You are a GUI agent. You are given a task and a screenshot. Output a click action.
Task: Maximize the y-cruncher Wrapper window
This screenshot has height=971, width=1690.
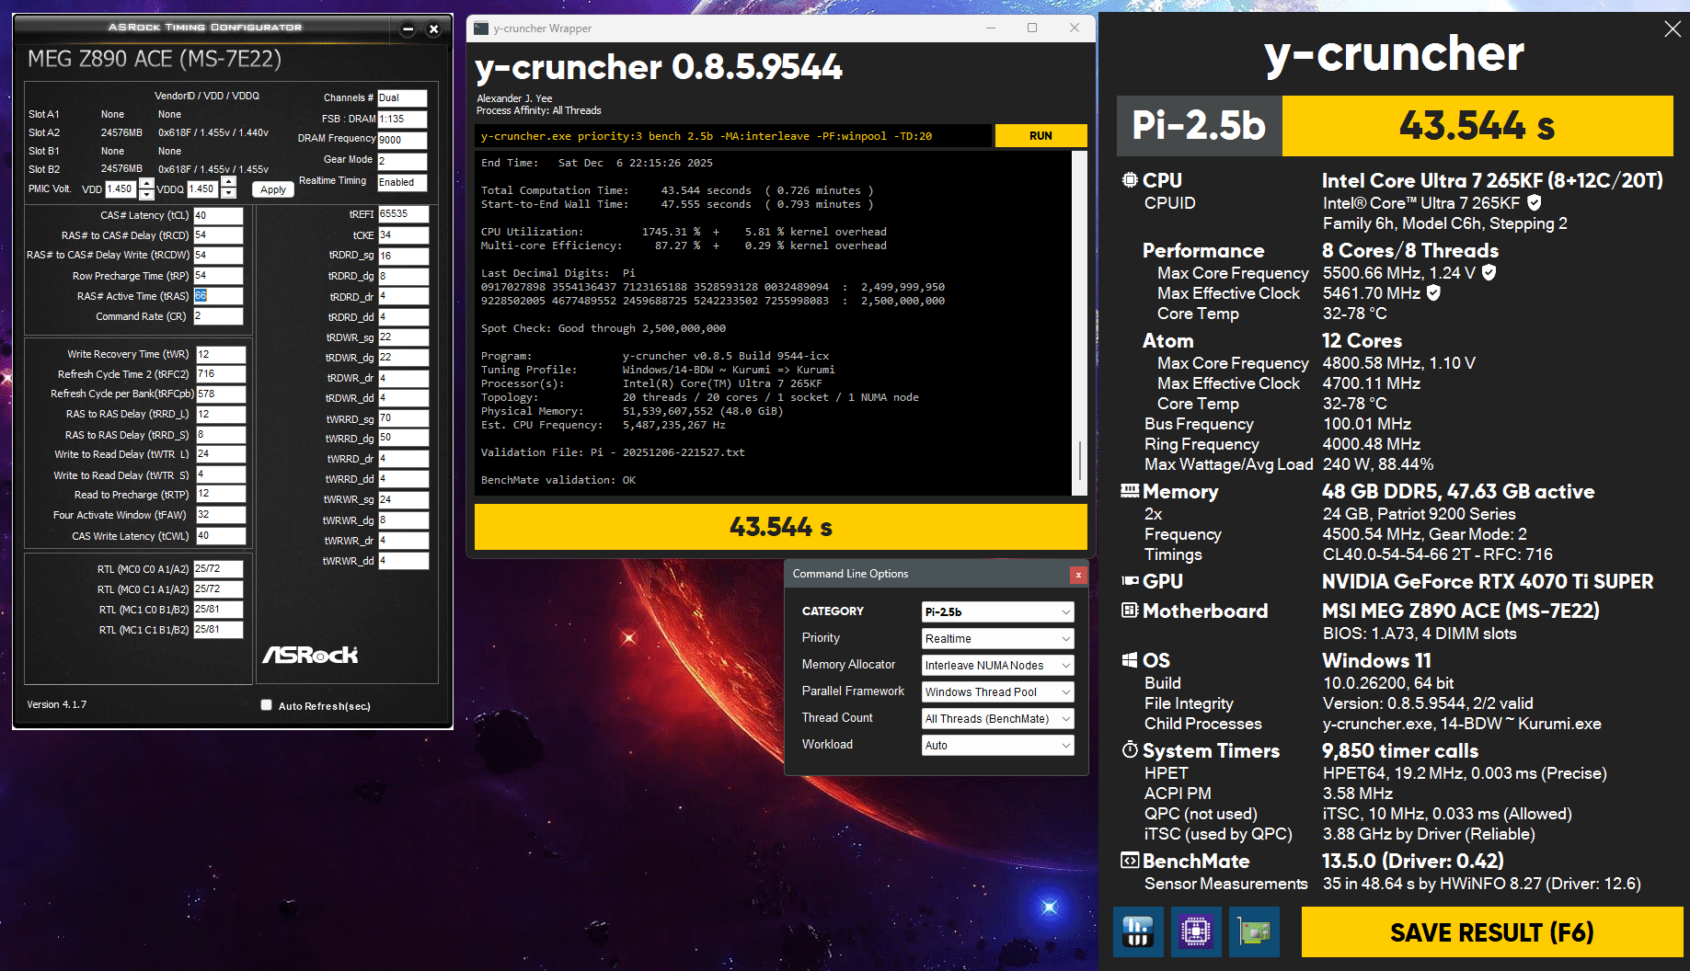pos(1032,29)
